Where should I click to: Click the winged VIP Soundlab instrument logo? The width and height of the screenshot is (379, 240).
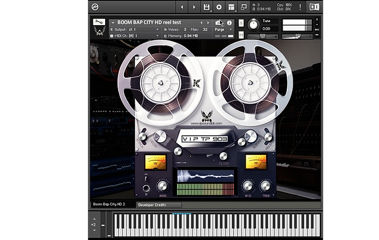99,31
